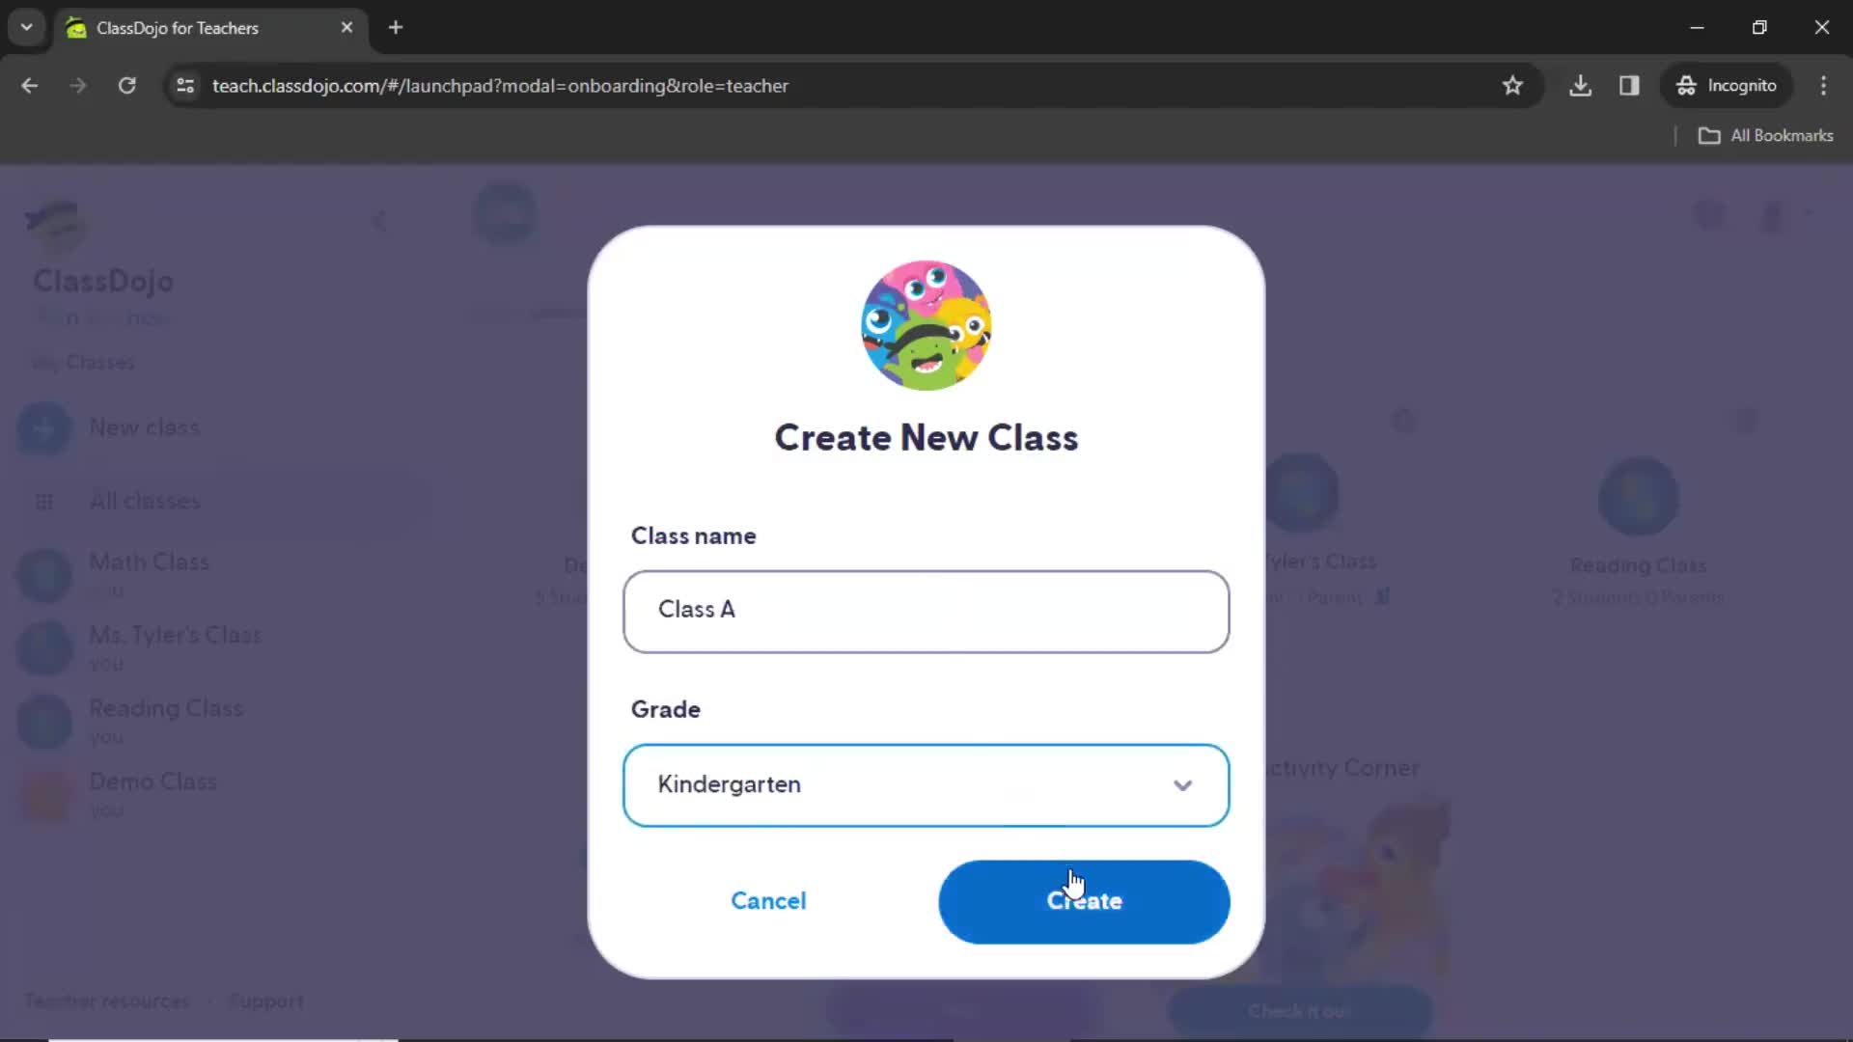
Task: Open the browser bookmarks menu
Action: 1768,135
